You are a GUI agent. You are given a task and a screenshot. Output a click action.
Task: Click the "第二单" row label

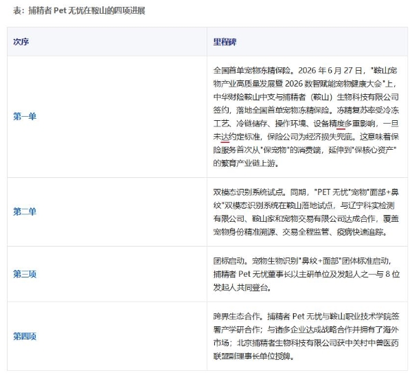point(25,212)
